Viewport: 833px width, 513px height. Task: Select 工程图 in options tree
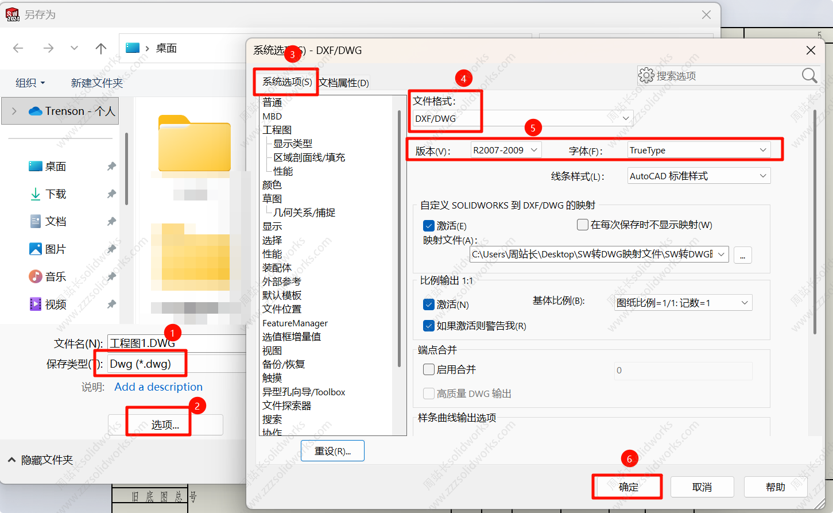277,130
